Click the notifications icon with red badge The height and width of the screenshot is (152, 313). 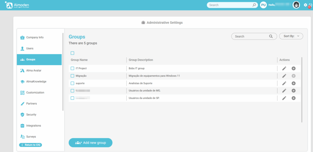(310, 5)
